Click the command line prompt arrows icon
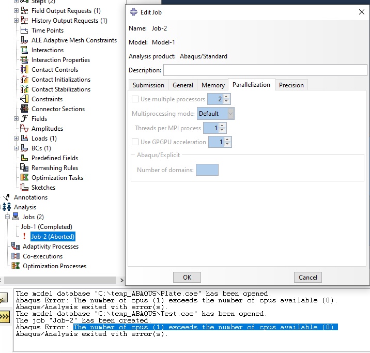This screenshot has height=353, width=370. [x=5, y=316]
